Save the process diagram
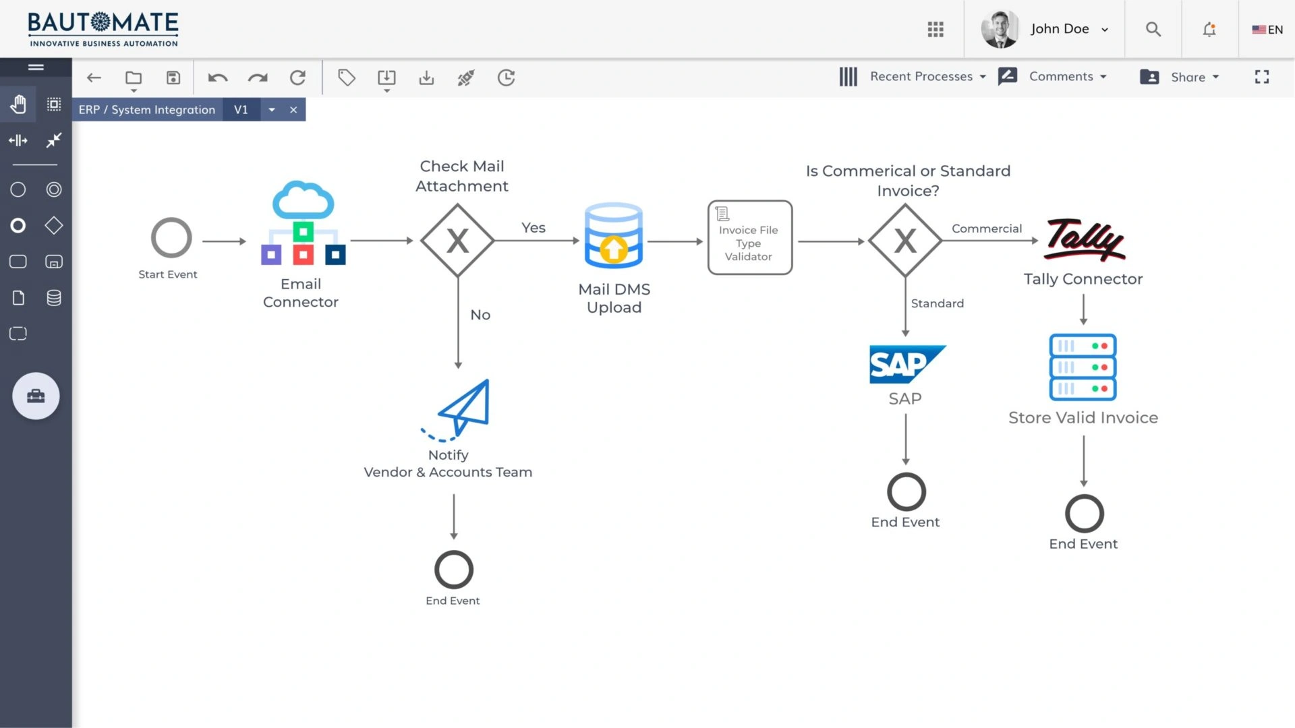 pyautogui.click(x=173, y=78)
